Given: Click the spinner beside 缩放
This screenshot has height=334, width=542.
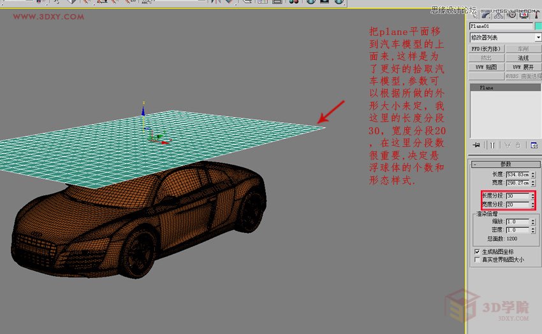Looking at the screenshot, I should pos(533,221).
